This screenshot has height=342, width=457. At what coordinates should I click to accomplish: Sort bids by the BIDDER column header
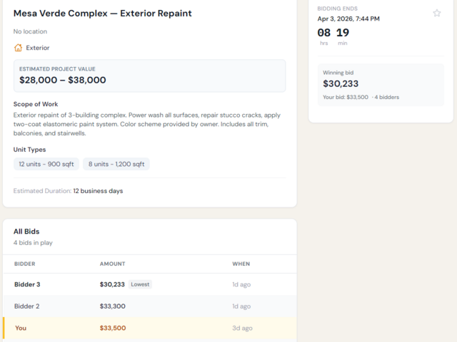pyautogui.click(x=25, y=264)
